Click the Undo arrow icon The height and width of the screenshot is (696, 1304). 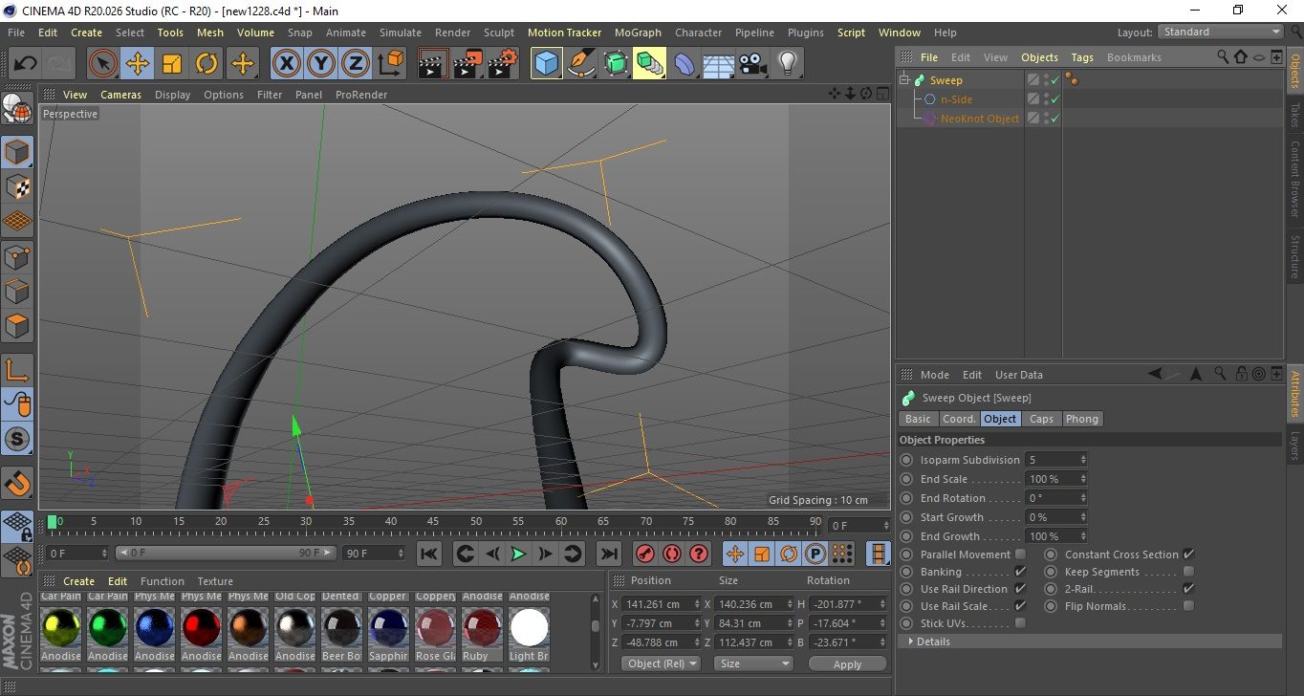tap(26, 64)
